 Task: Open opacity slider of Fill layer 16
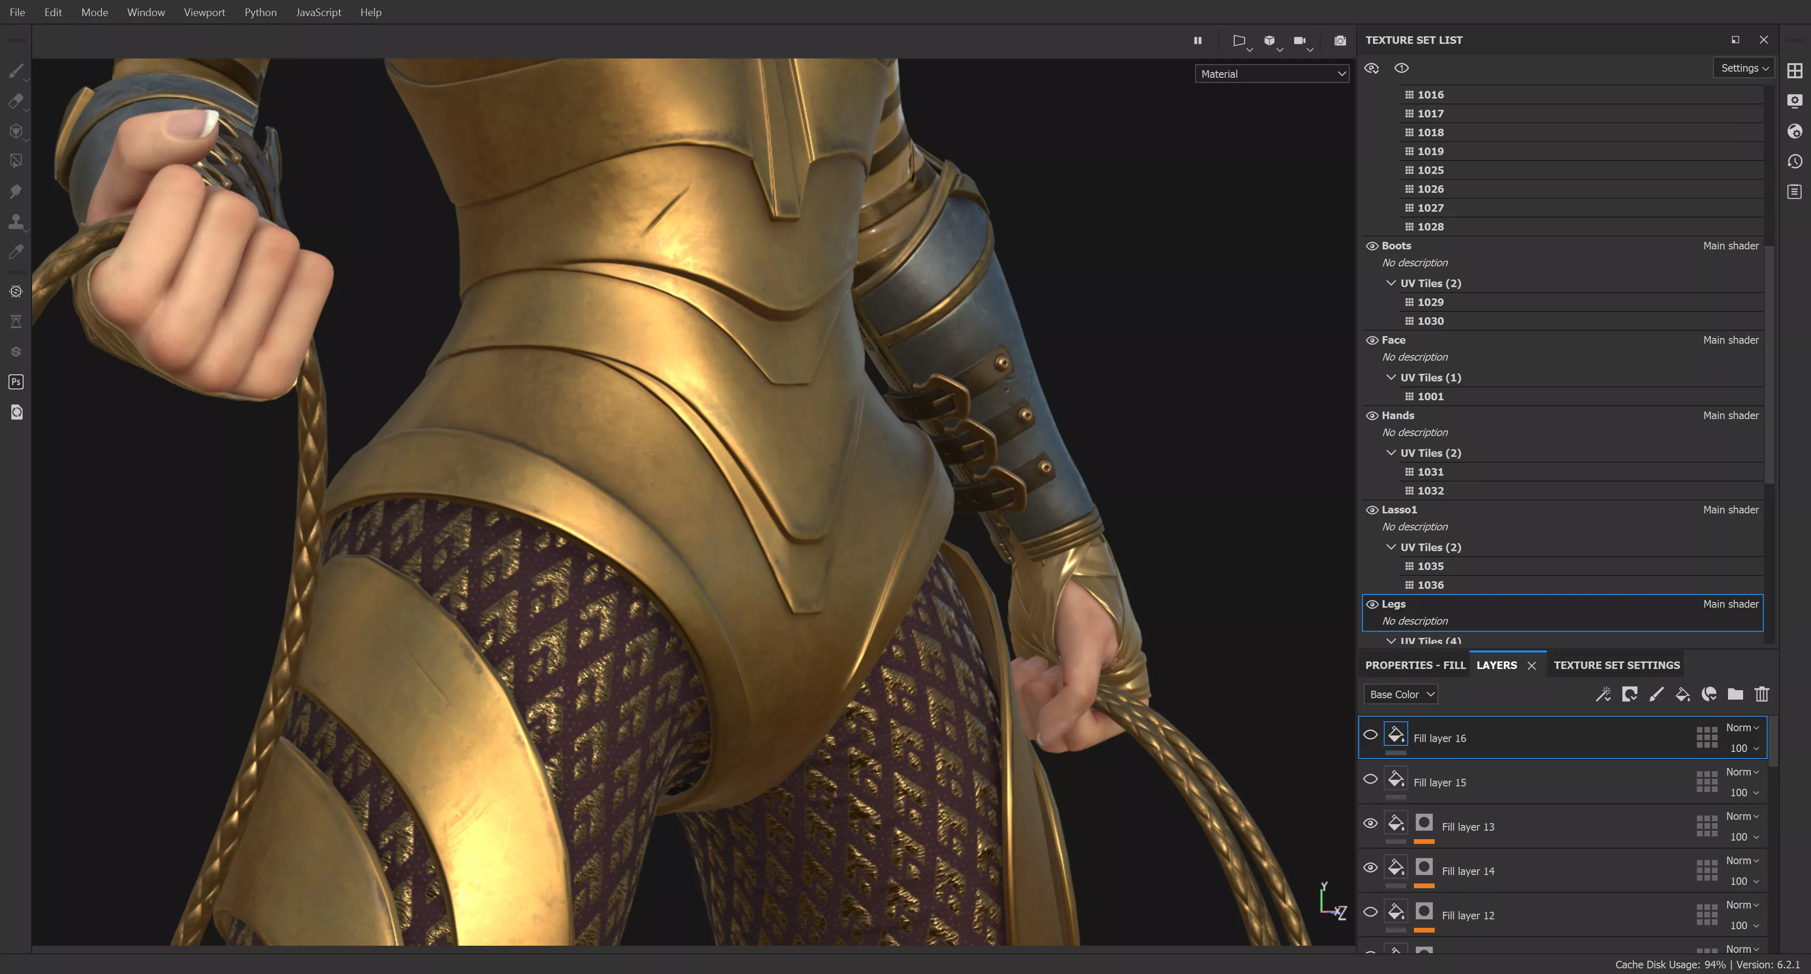pyautogui.click(x=1744, y=749)
